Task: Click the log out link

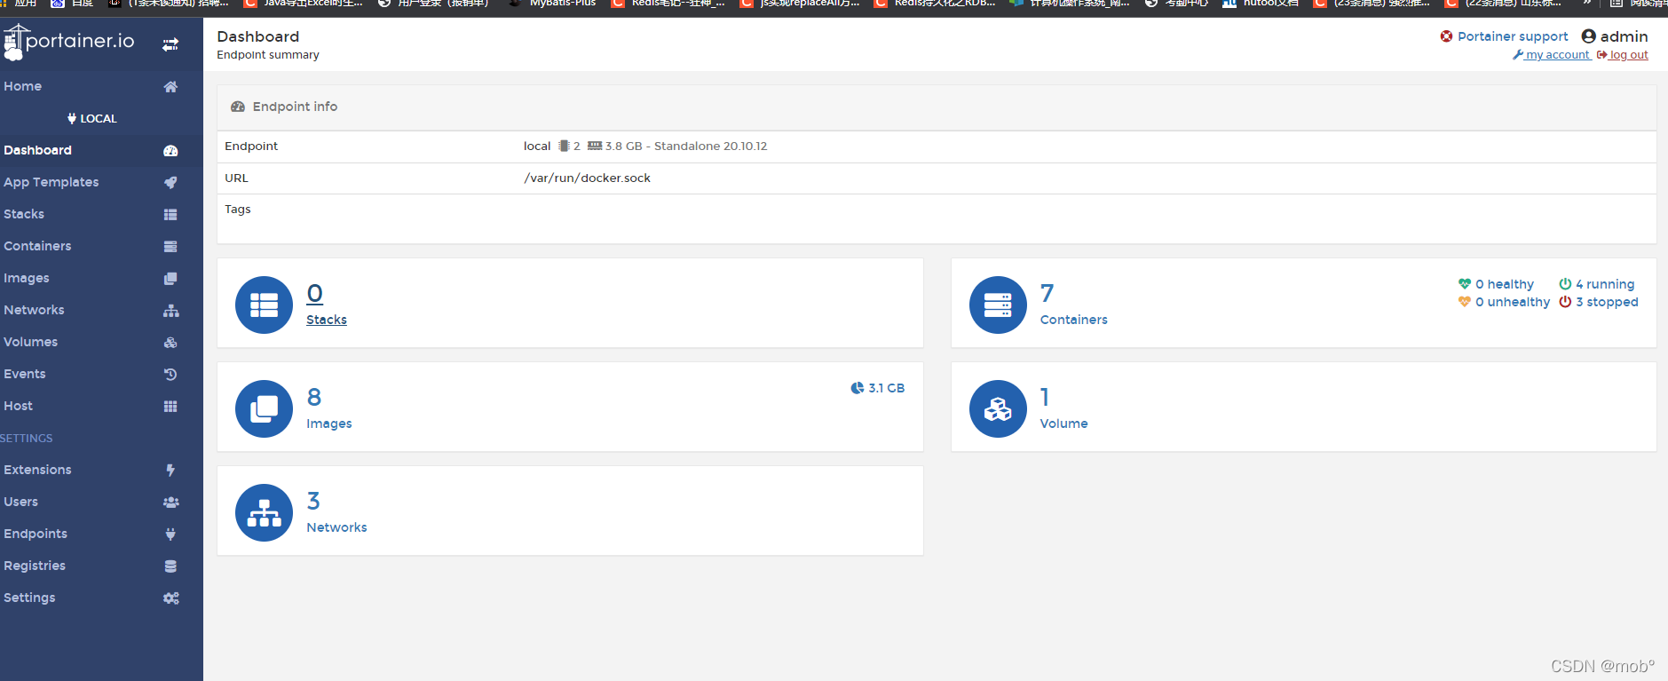Action: [1623, 55]
